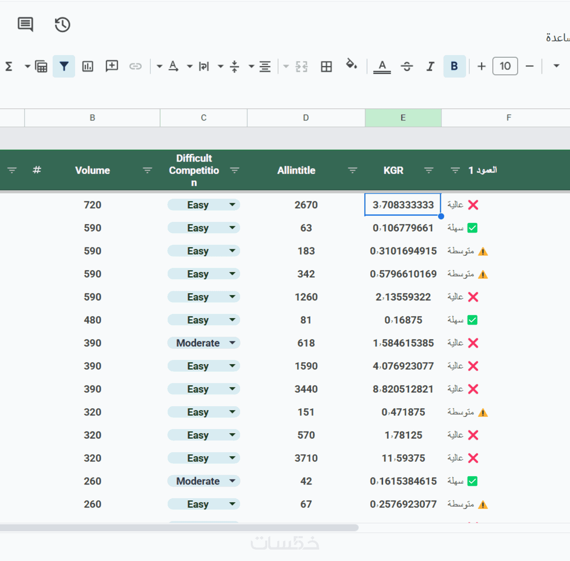This screenshot has width=570, height=561.
Task: Click the font size field
Action: (505, 66)
